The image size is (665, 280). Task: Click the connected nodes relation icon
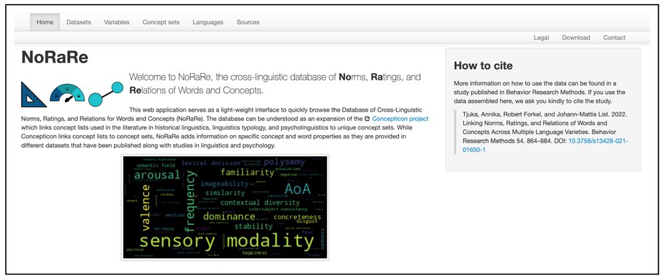click(x=106, y=94)
